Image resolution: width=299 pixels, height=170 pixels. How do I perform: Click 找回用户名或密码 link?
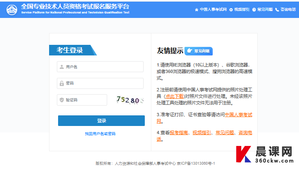point(100,134)
